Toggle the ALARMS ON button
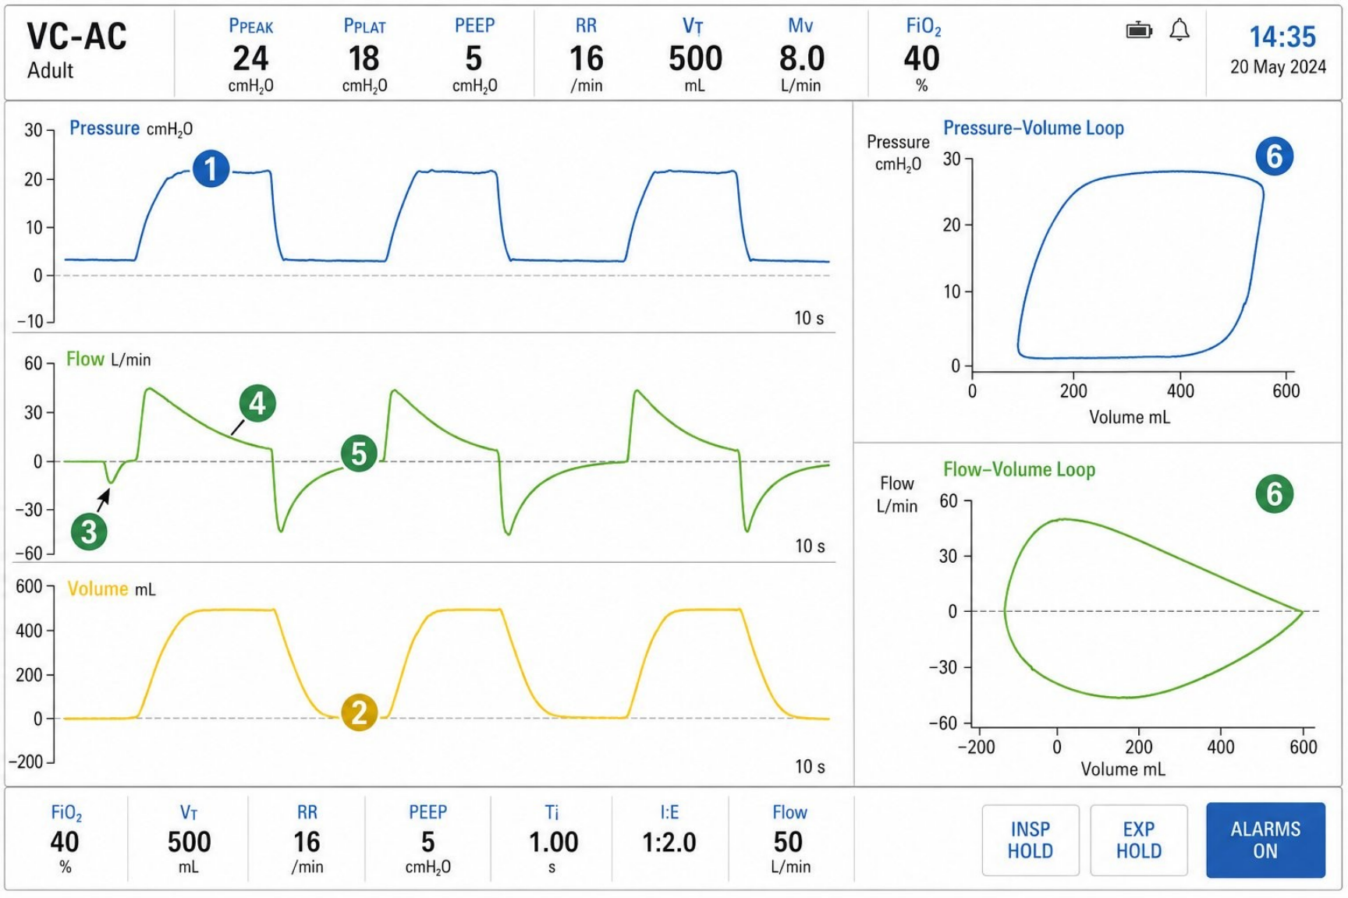The image size is (1348, 898). [x=1265, y=840]
